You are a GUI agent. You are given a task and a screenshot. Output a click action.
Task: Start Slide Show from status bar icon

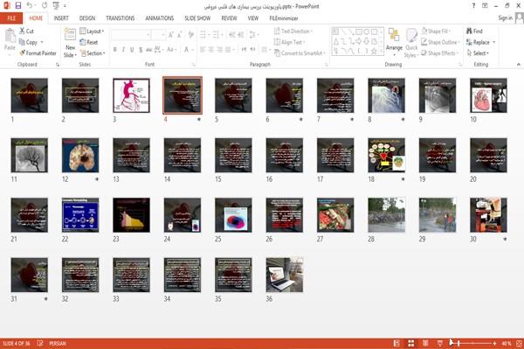click(440, 343)
